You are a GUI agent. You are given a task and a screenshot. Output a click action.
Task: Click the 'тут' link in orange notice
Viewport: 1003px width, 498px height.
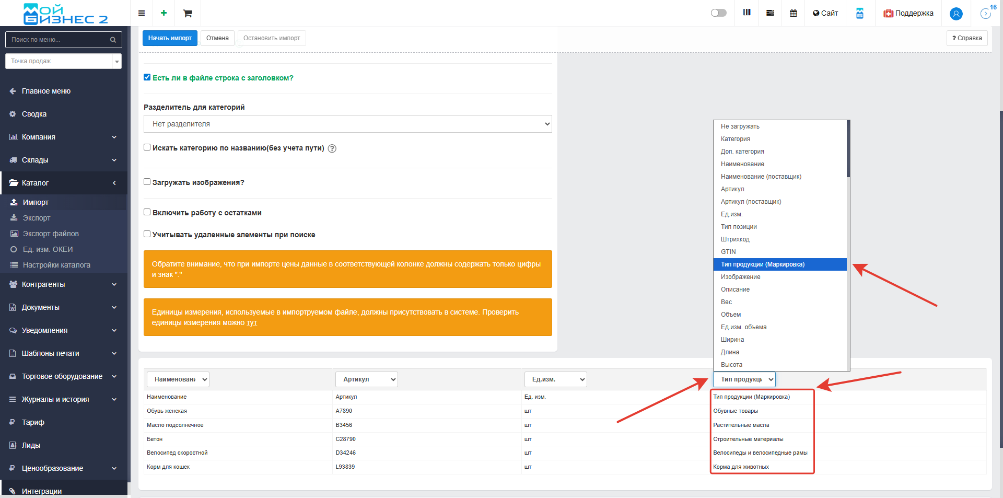(x=252, y=323)
